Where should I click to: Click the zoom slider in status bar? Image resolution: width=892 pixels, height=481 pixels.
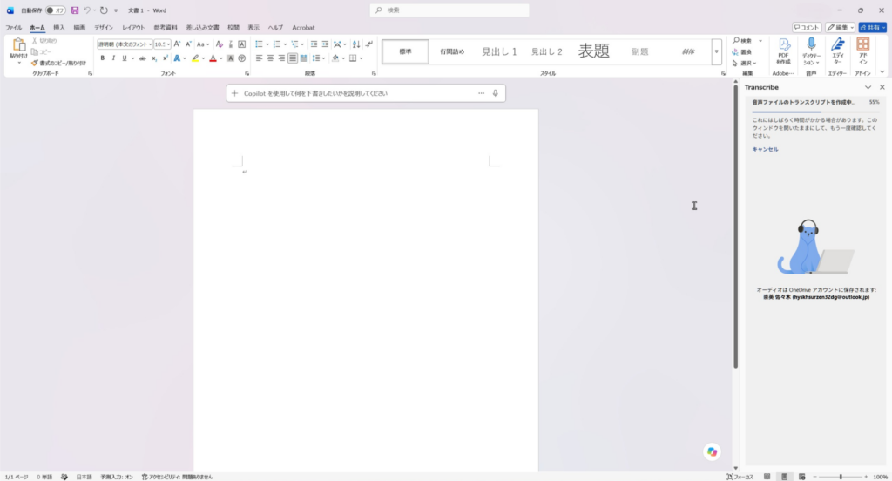(841, 477)
